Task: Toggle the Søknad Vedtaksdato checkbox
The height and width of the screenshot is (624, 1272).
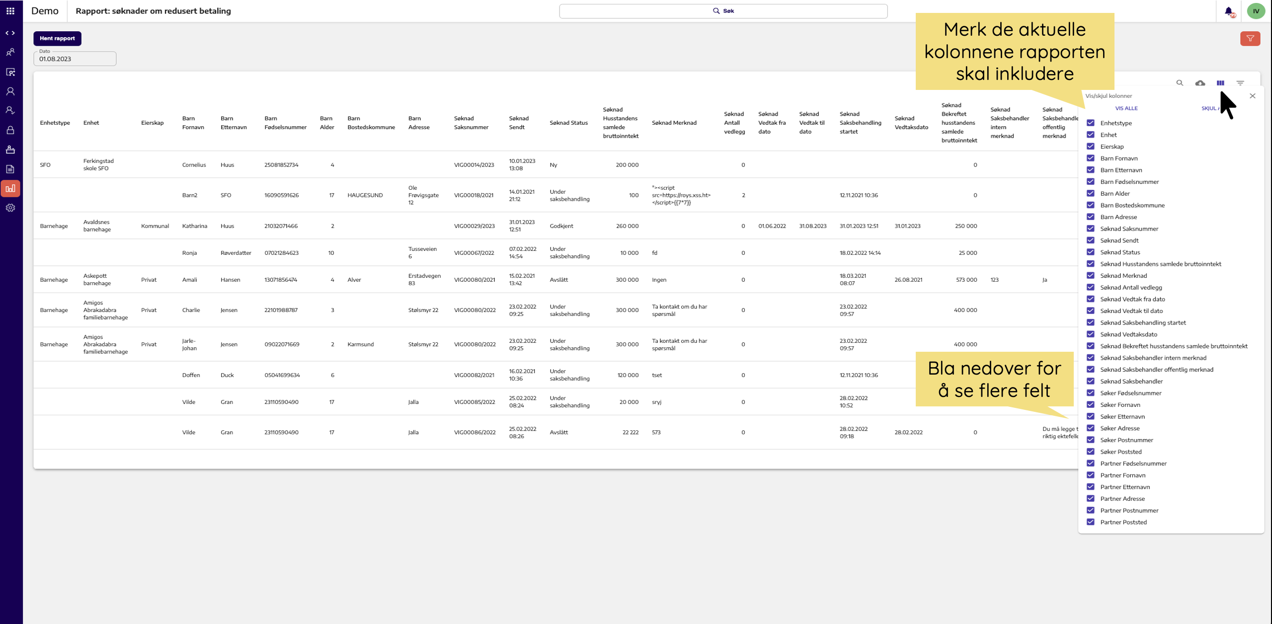Action: point(1091,334)
